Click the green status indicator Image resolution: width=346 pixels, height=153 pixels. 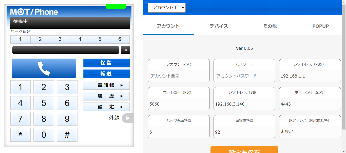[116, 6]
